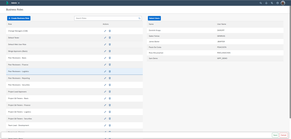Edit the Default Web User Role
This screenshot has height=139, width=291.
tap(105, 44)
